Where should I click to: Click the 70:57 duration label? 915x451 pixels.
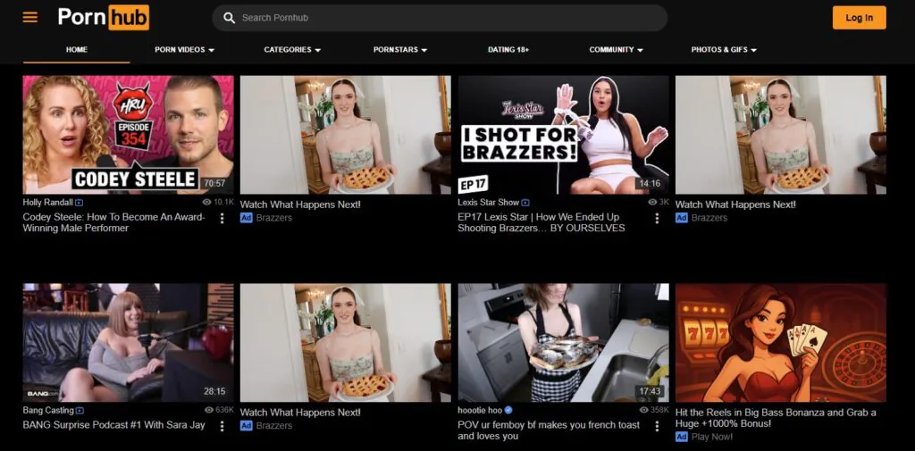[214, 183]
